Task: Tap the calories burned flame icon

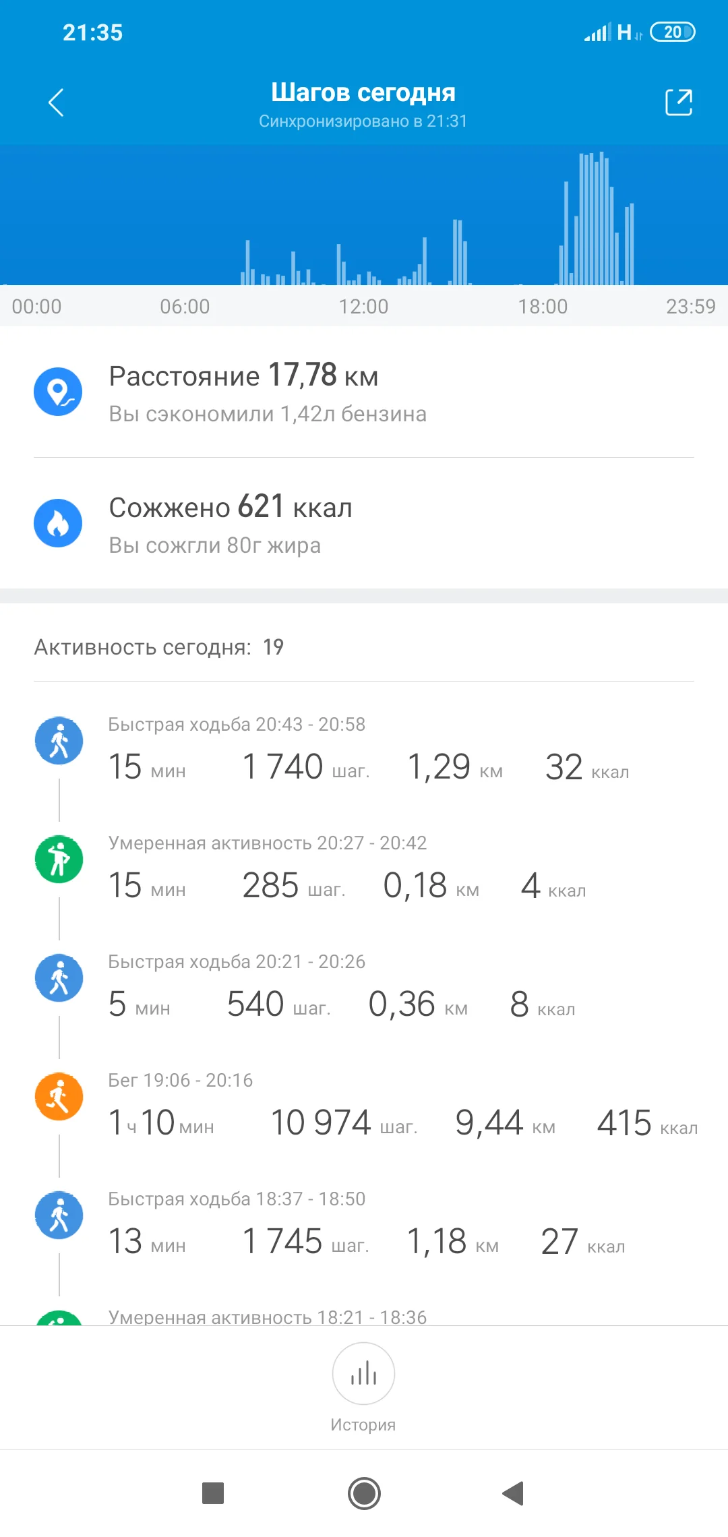Action: pos(58,523)
